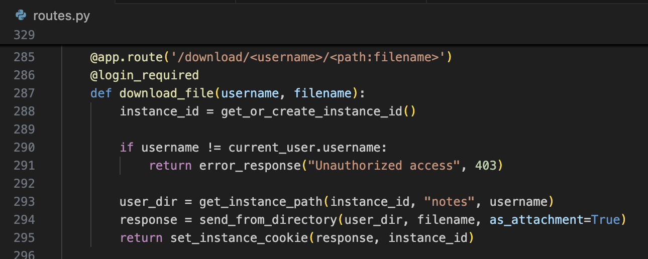Viewport: 648px width, 259px height.
Task: Click line number 287 in the gutter
Action: click(x=25, y=93)
